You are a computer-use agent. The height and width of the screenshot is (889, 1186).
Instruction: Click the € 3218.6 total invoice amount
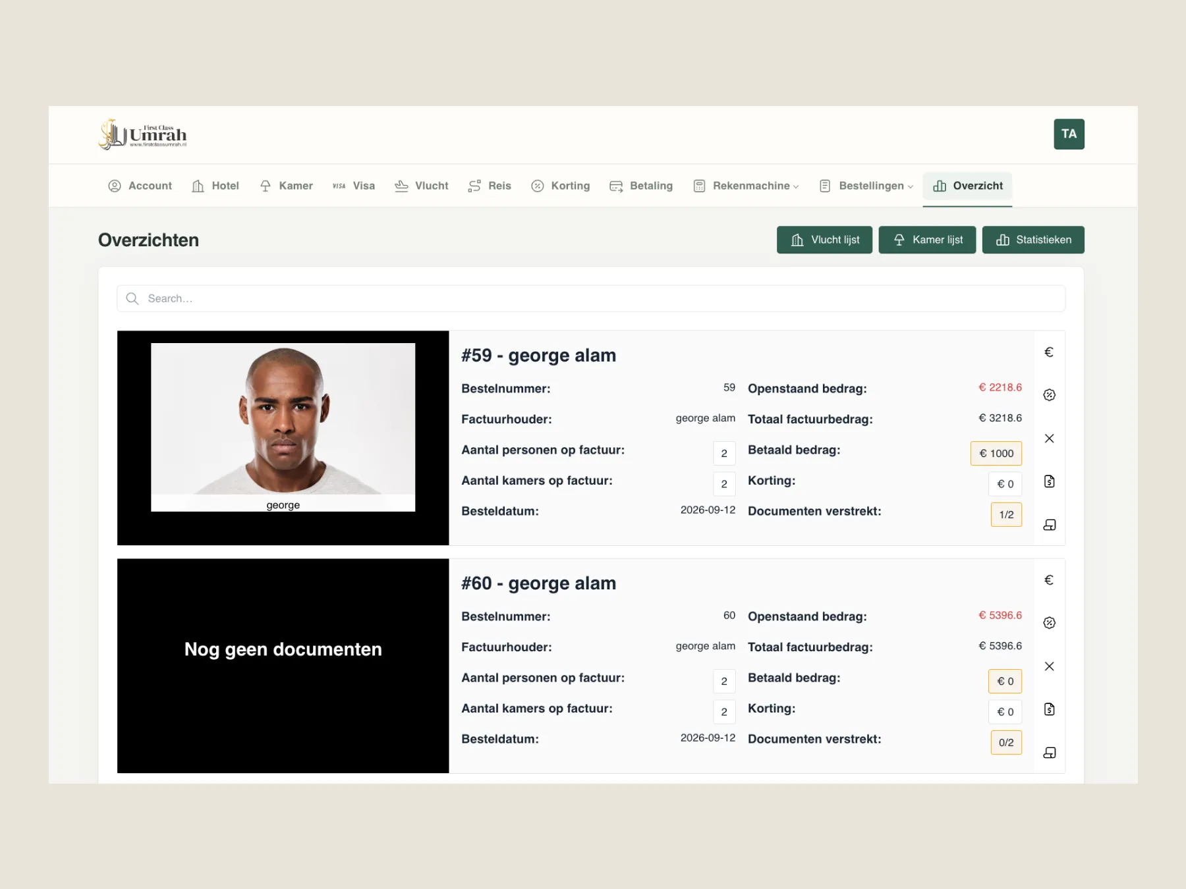tap(1000, 418)
